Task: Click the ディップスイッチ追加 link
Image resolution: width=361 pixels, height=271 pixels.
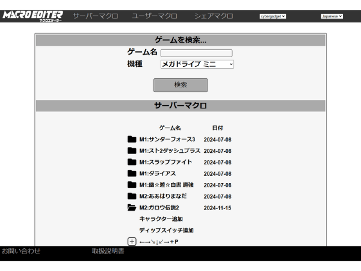Action: coord(166,231)
